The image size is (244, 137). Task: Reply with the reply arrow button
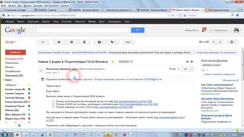tap(186, 69)
